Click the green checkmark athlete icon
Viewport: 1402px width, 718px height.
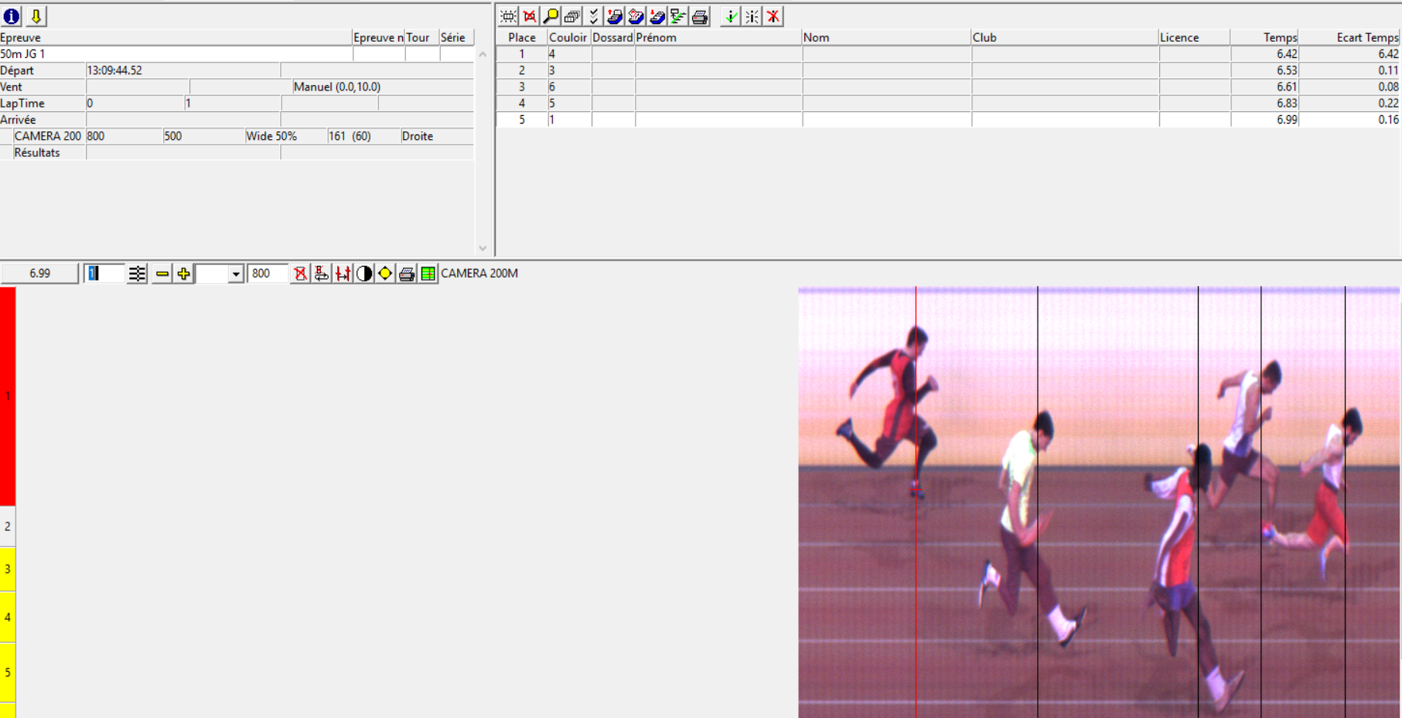(x=731, y=16)
